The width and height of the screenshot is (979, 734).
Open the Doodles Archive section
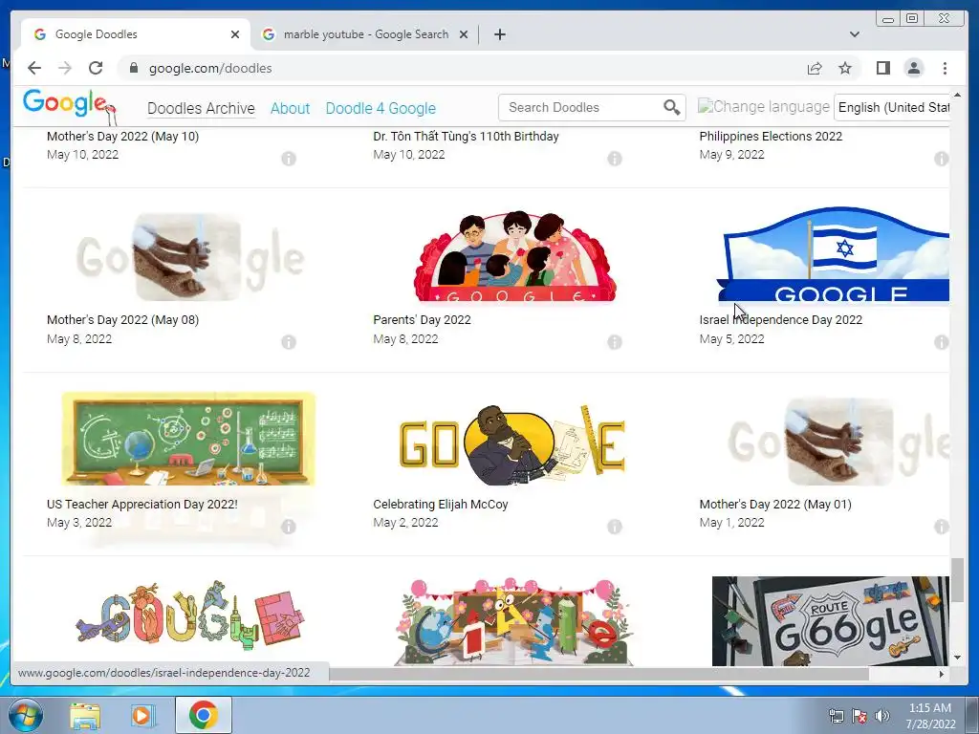tap(201, 109)
